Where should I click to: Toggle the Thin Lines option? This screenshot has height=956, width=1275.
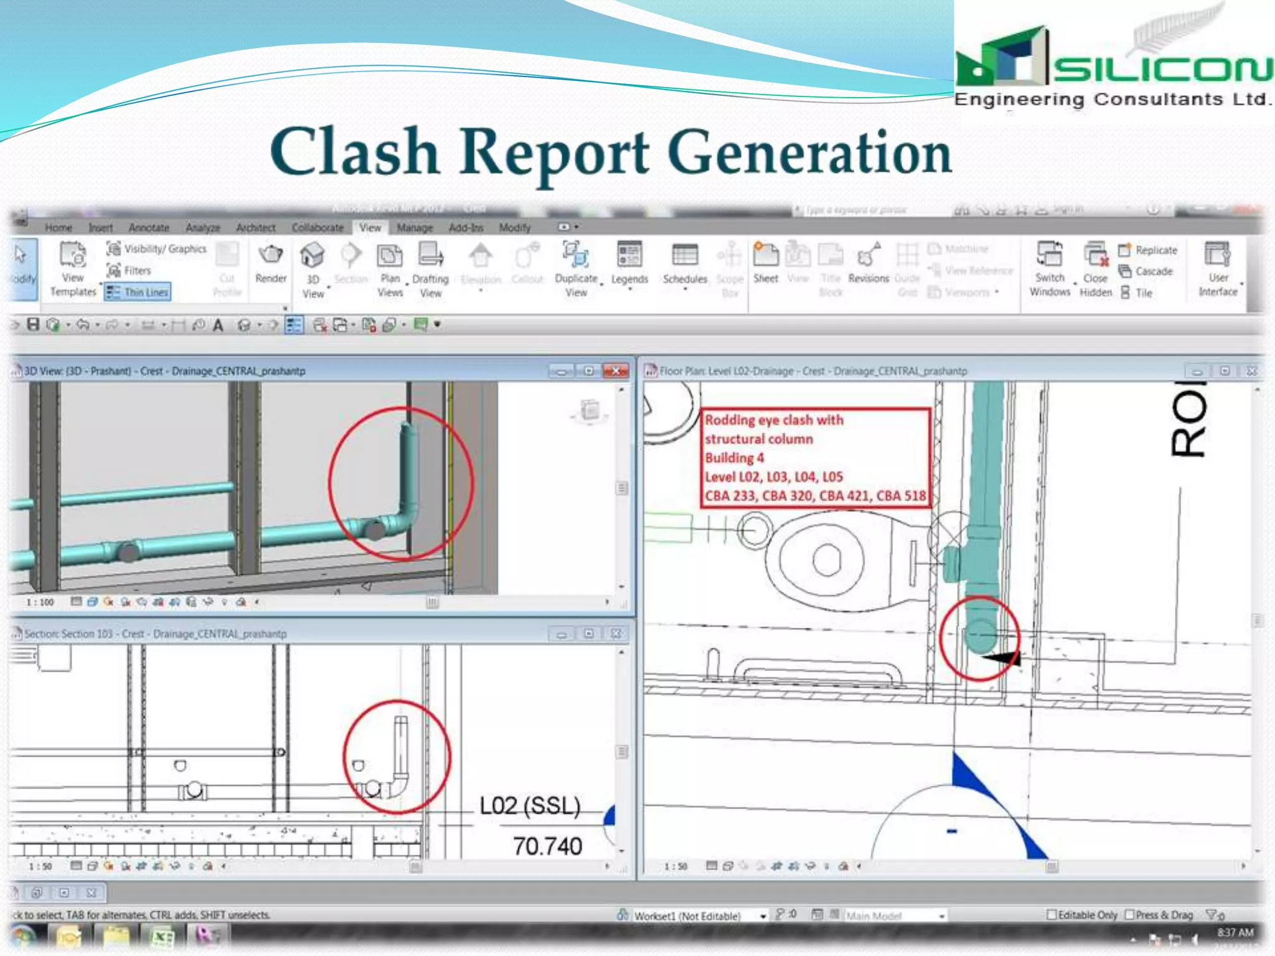[138, 292]
